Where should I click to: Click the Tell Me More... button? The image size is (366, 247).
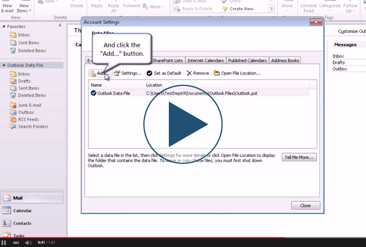(299, 157)
